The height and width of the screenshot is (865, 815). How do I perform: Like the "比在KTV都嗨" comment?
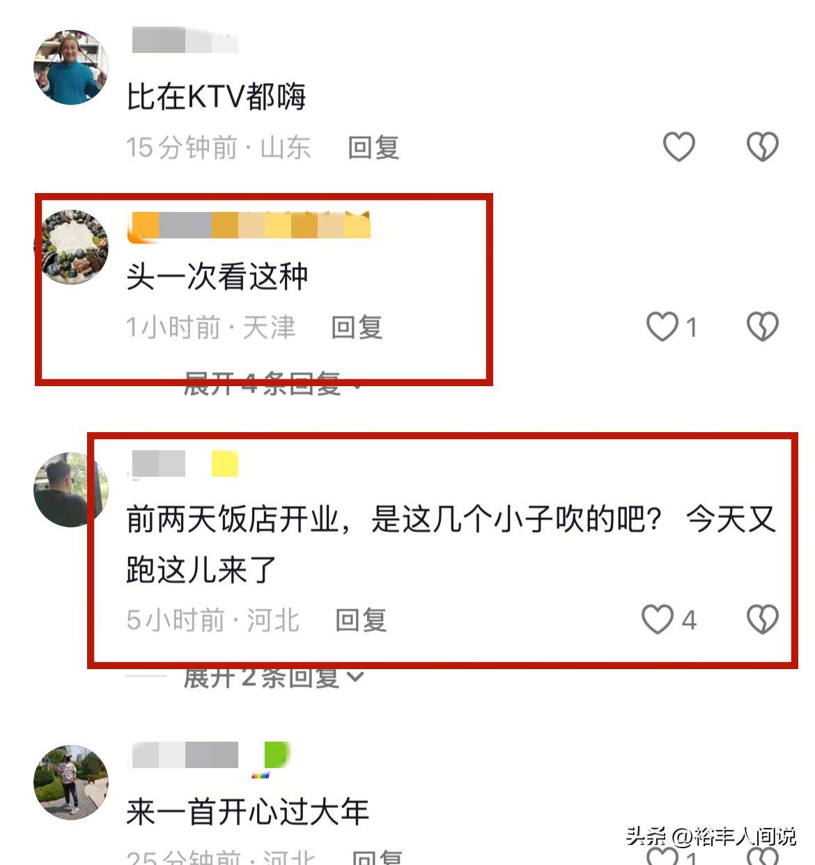point(678,146)
